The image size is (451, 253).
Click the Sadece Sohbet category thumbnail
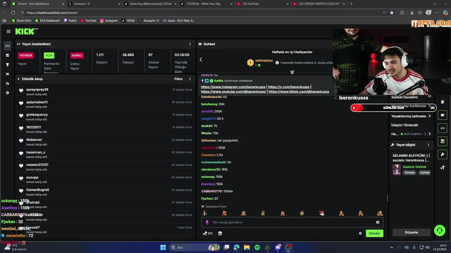[x=397, y=170]
